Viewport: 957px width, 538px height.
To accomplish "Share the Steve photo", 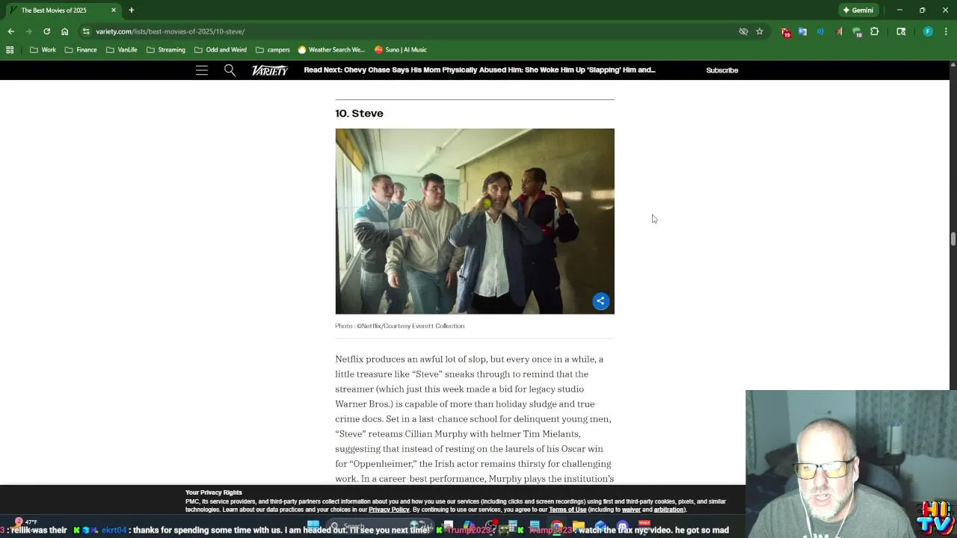I will pyautogui.click(x=600, y=300).
